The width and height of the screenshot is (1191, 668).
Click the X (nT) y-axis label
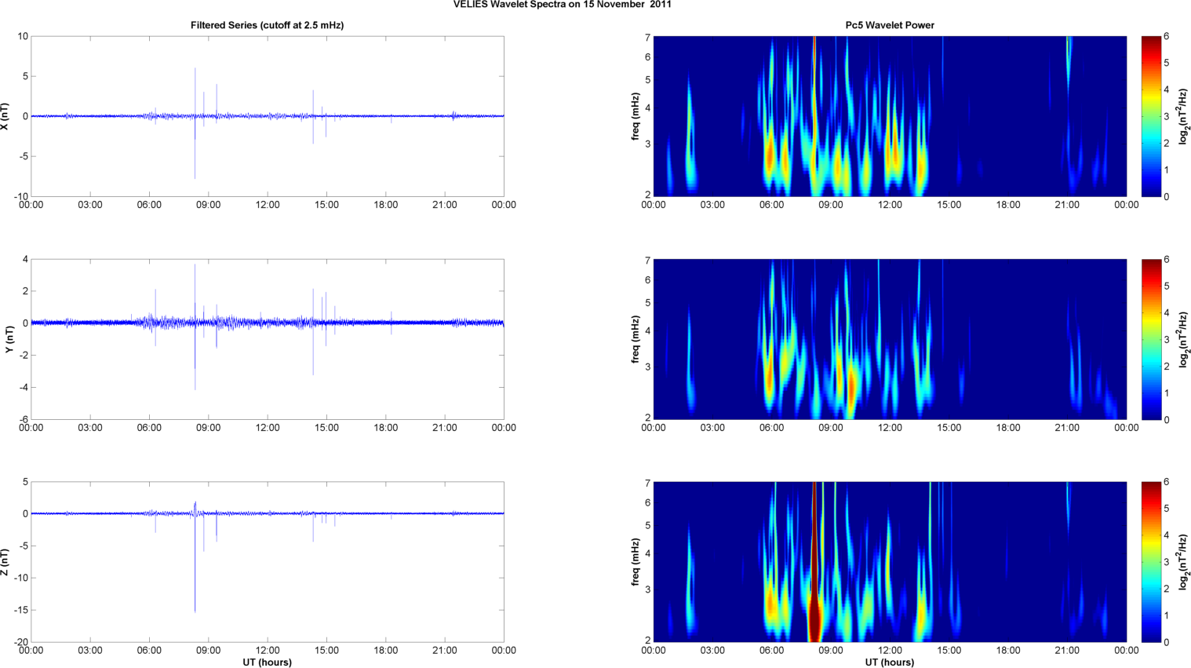coord(5,116)
